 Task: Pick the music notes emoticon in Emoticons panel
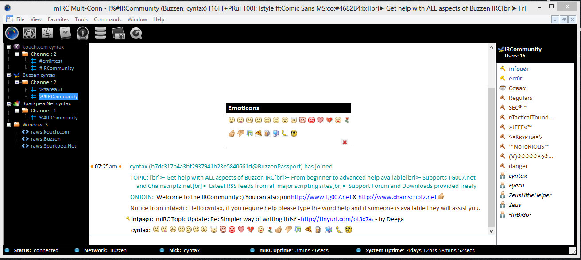pos(249,133)
